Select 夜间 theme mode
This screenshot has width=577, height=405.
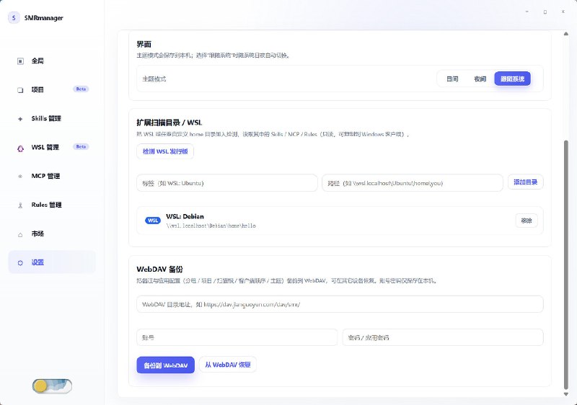[480, 79]
